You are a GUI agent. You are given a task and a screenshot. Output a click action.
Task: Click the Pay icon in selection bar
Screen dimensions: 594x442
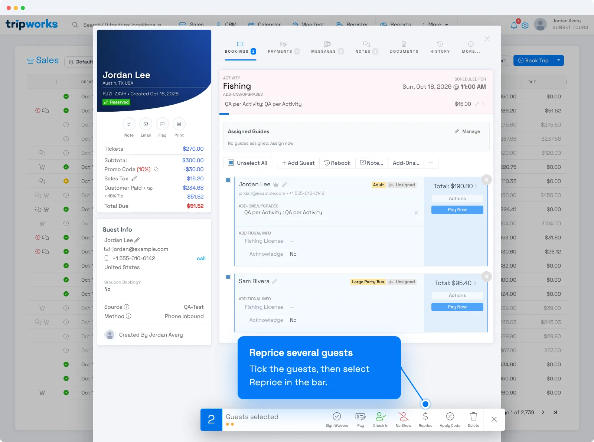coord(360,416)
